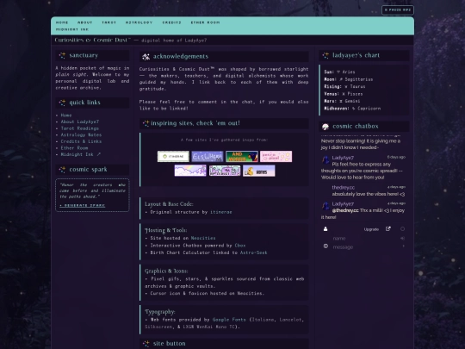Open MIDNIGHT INK in the nav bar
This screenshot has height=349, width=465.
(x=72, y=29)
